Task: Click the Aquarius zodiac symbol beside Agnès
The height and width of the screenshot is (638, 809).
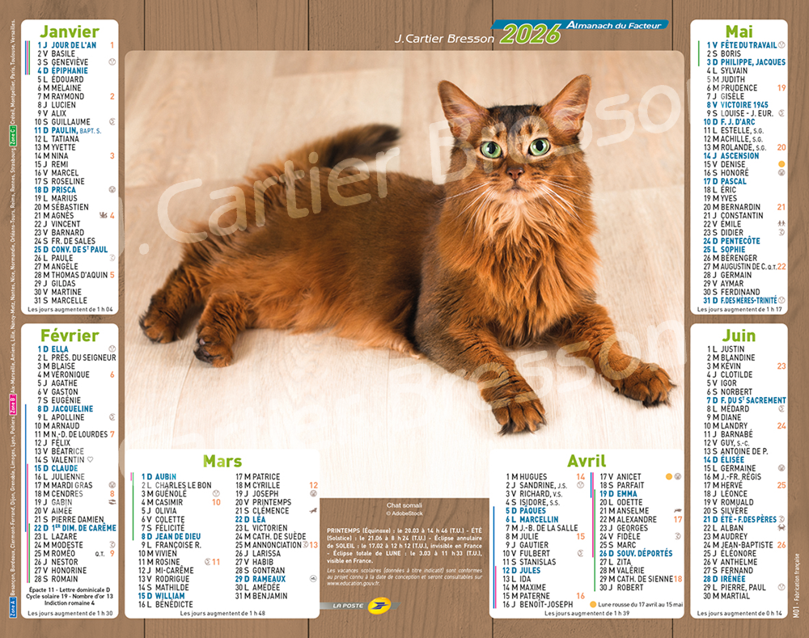Action: pyautogui.click(x=103, y=215)
